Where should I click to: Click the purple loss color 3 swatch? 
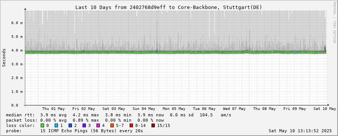84,125
